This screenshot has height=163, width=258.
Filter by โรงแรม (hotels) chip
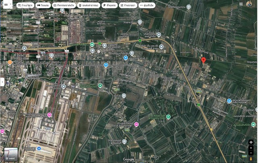pos(43,5)
